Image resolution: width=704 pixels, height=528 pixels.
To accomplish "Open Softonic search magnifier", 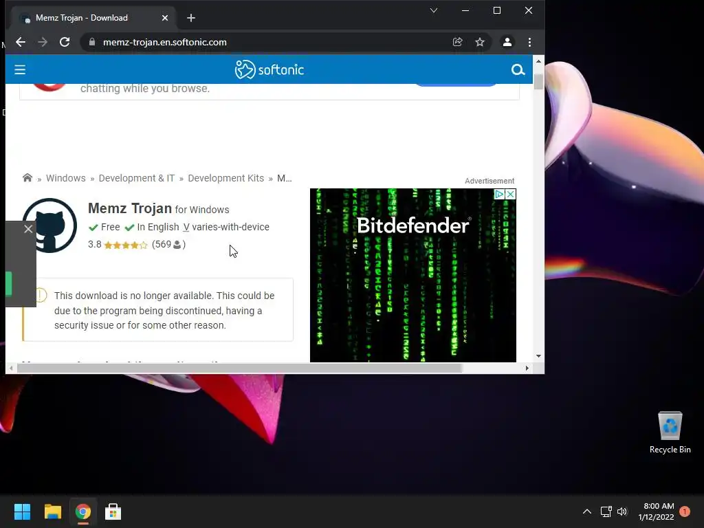I will point(518,69).
